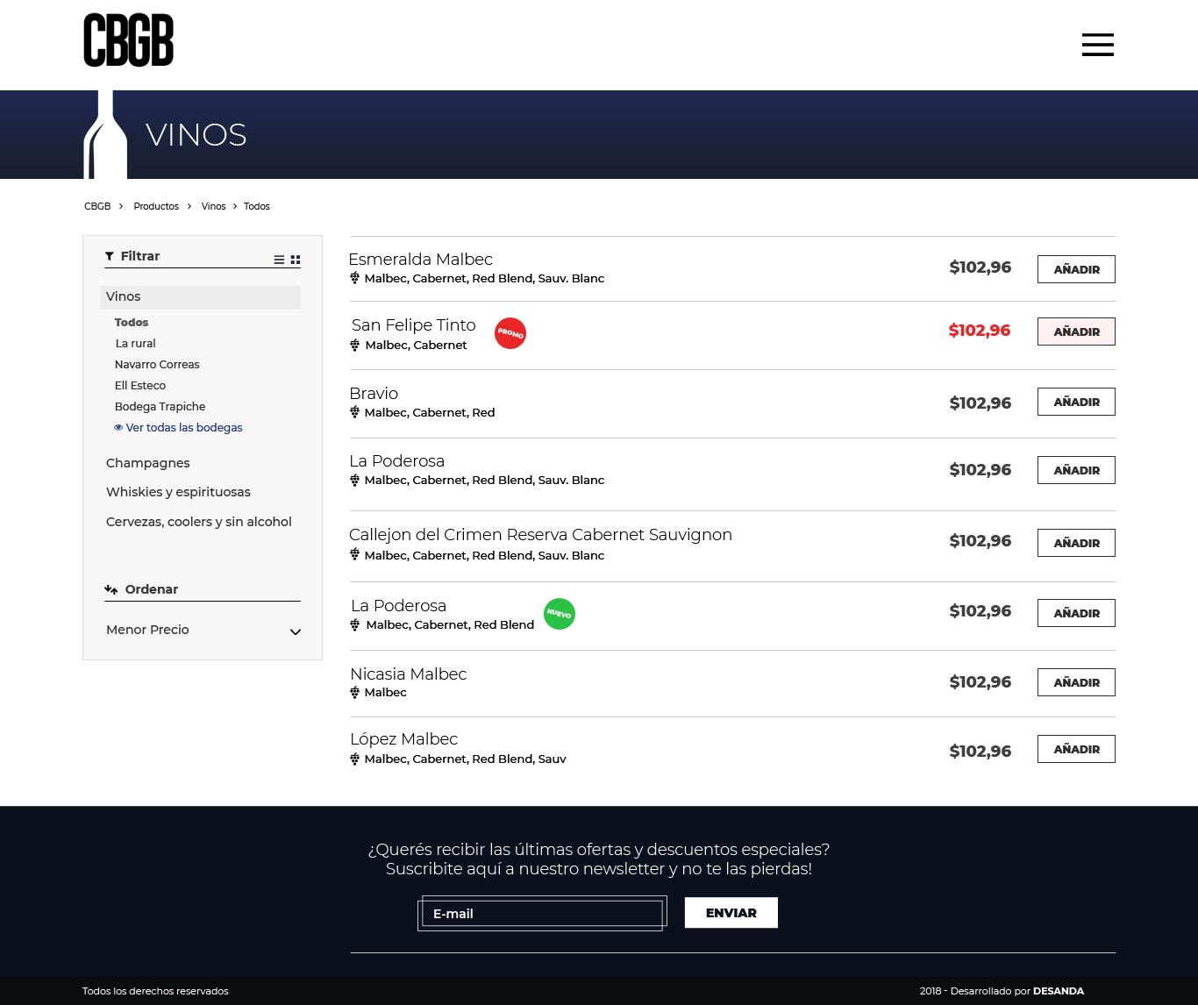Submit newsletter with ENVIAR button
1198x1005 pixels.
(731, 913)
